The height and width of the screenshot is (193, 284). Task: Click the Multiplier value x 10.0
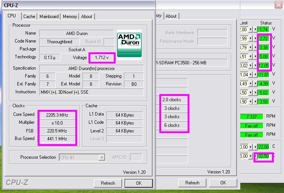(x=57, y=123)
